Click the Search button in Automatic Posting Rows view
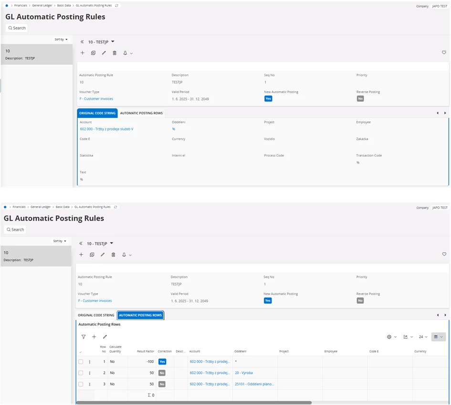451x405 pixels. (16, 229)
